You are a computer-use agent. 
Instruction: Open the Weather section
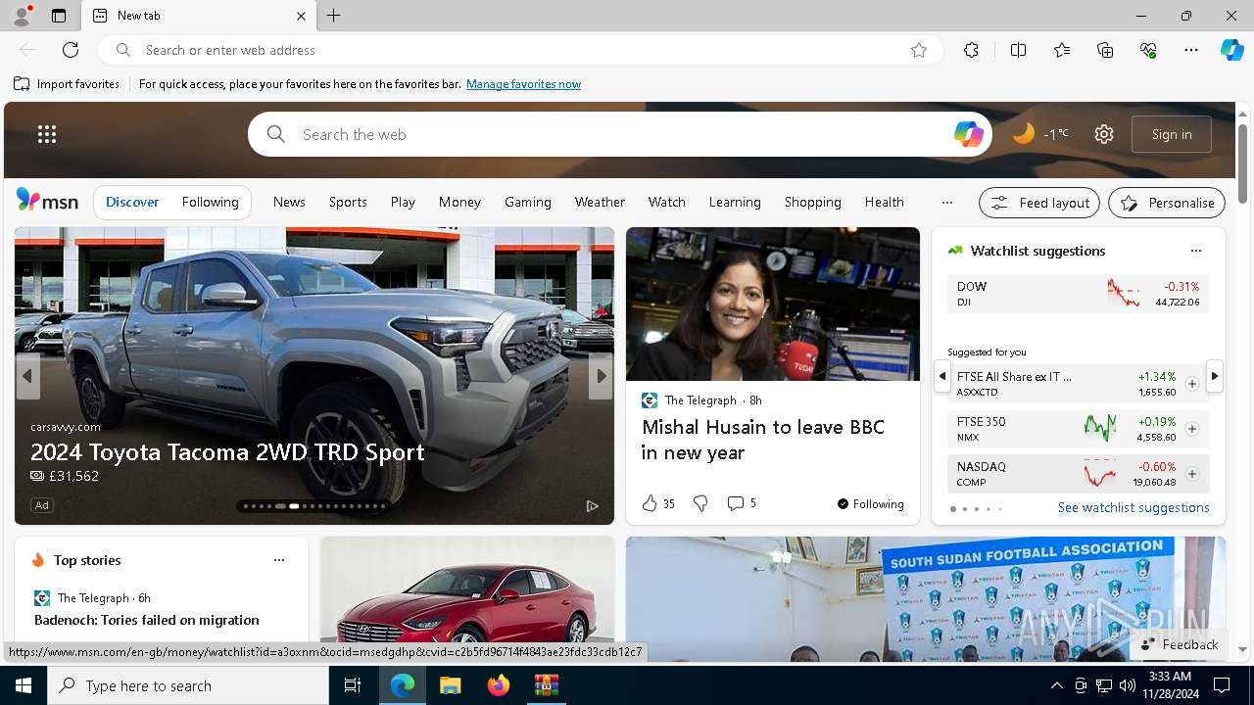coord(600,202)
